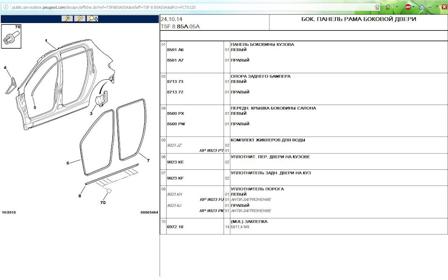This screenshot has height=280, width=448.
Task: Click callout number 6 on diagram
Action: click(x=68, y=163)
